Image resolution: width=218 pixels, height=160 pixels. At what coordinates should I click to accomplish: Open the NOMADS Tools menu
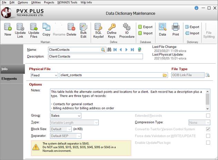[x=67, y=2]
